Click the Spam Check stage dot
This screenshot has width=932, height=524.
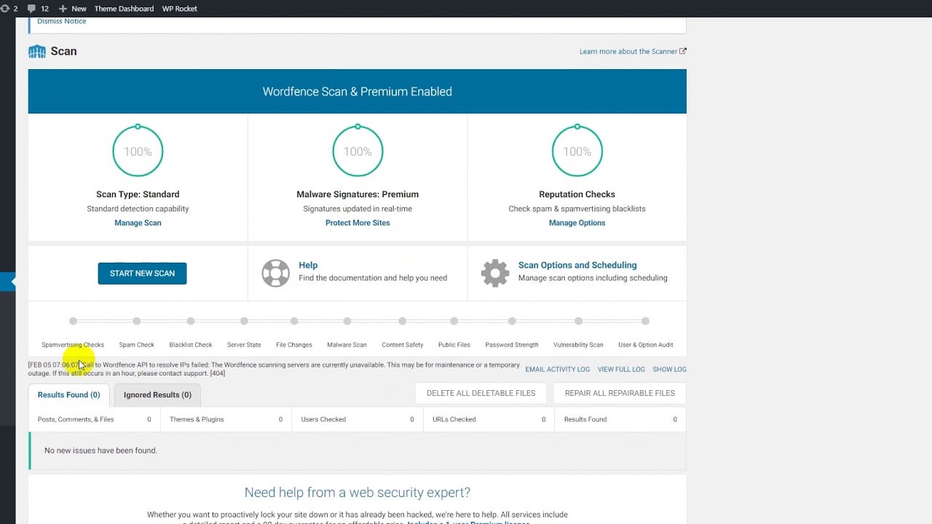point(137,321)
